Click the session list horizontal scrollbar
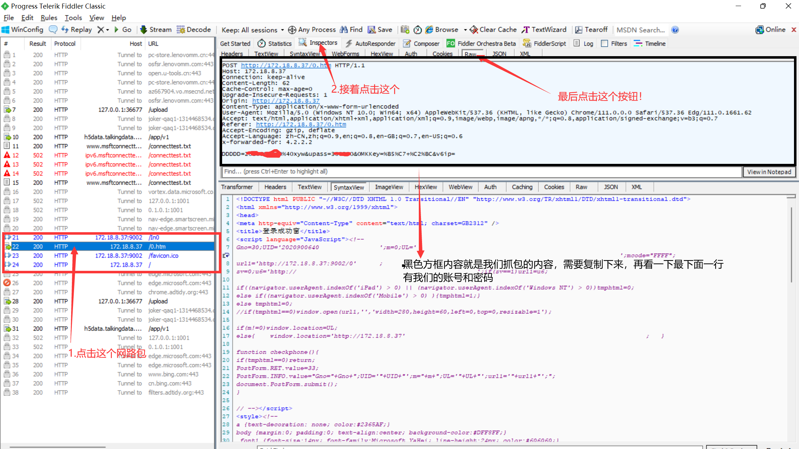799x449 pixels. (x=57, y=447)
